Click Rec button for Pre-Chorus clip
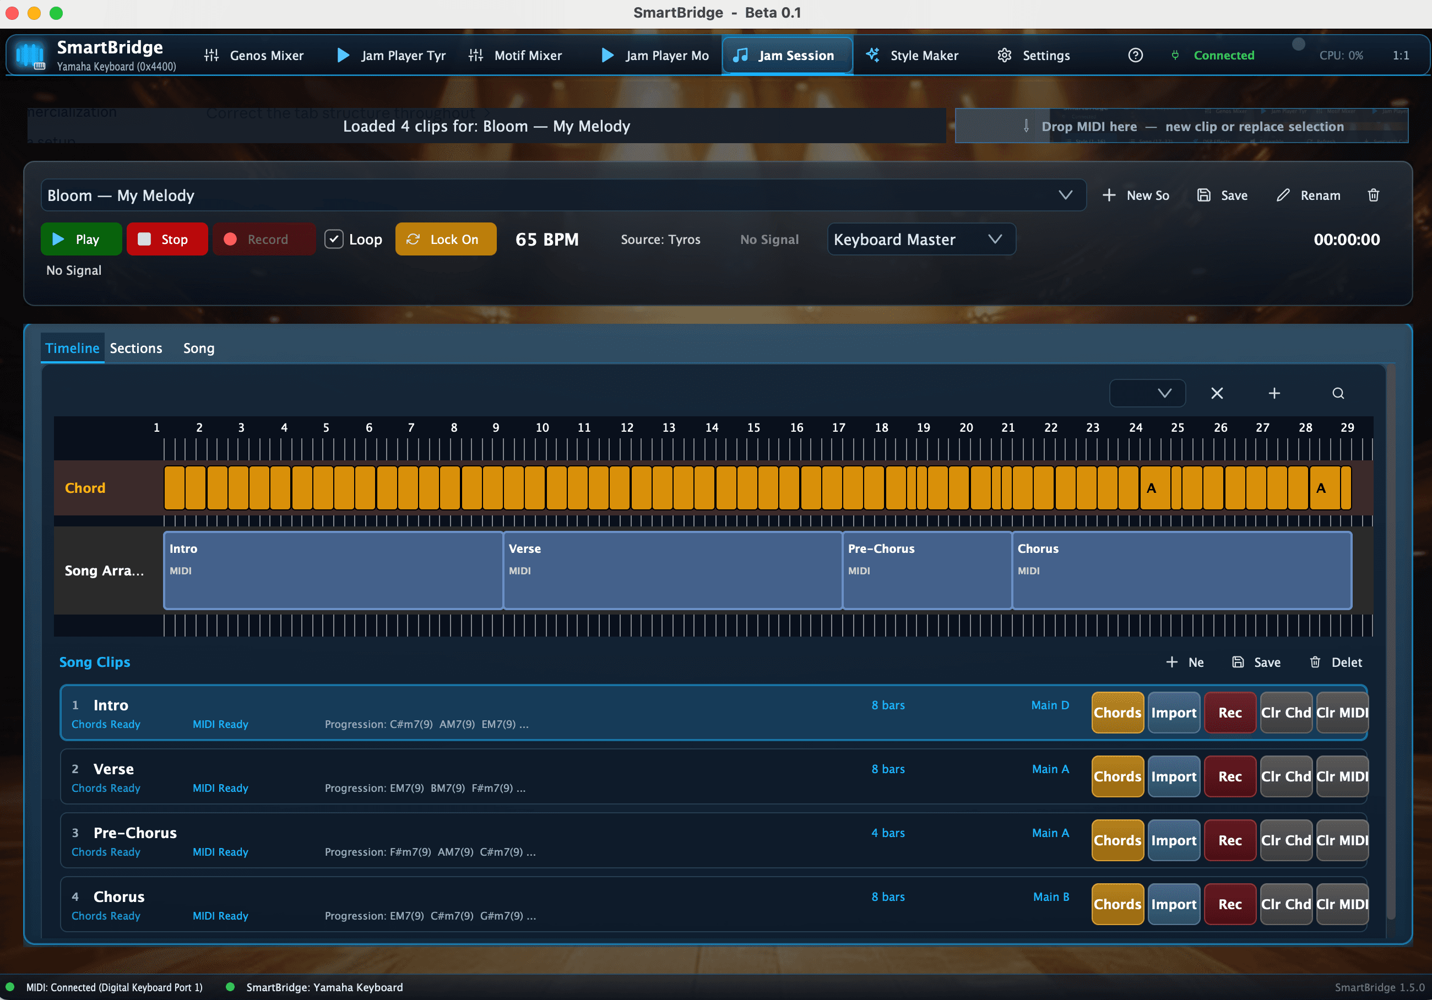1432x1000 pixels. 1229,840
